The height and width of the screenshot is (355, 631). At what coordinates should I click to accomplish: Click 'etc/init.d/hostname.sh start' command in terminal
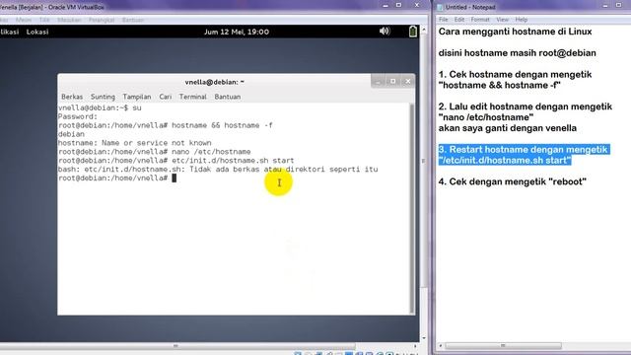coord(233,161)
